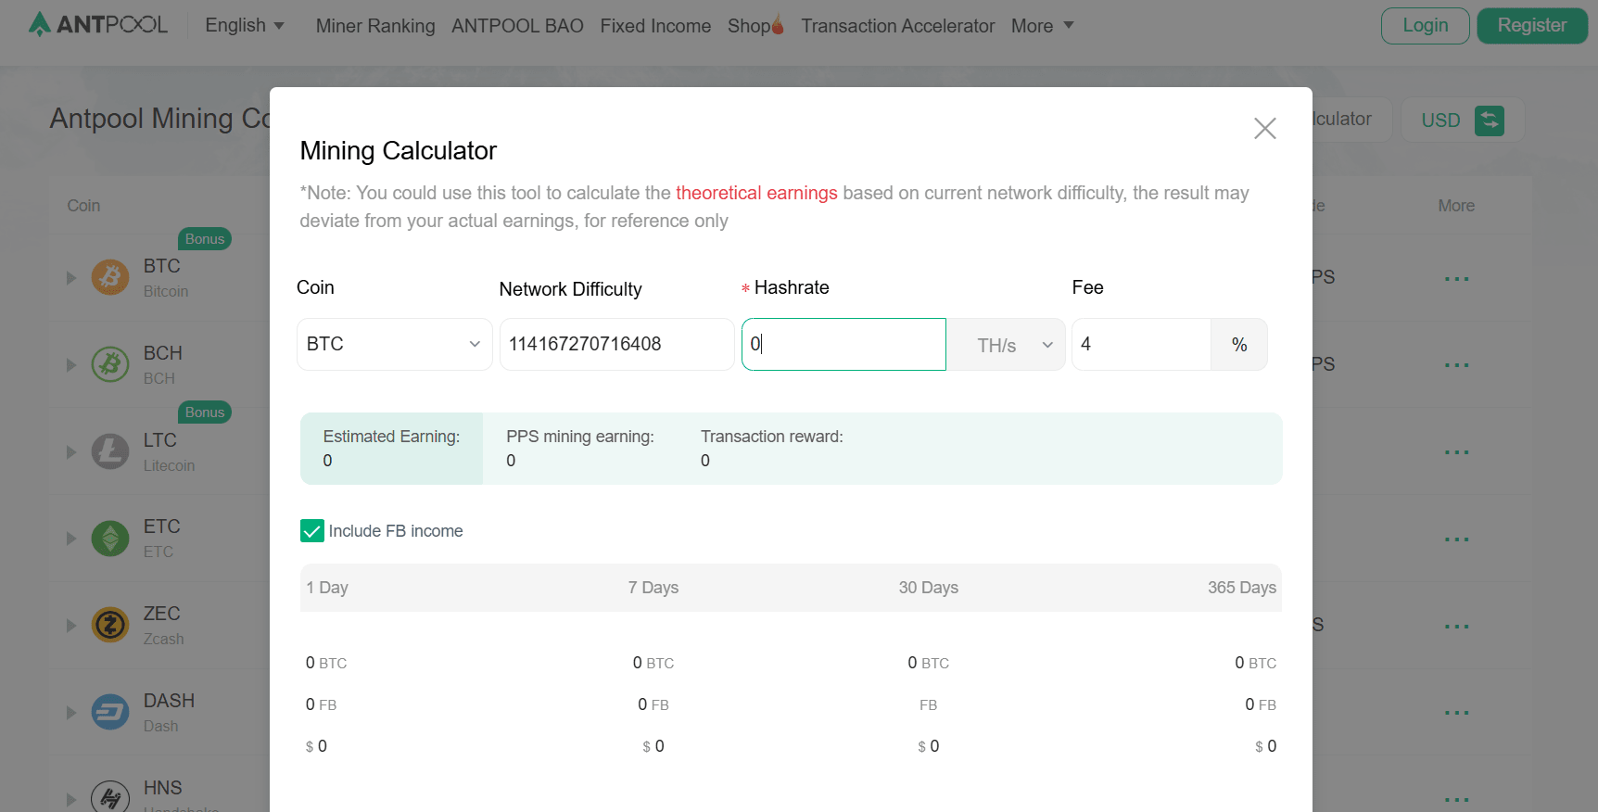
Task: Click the ETC coin icon
Action: [110, 538]
